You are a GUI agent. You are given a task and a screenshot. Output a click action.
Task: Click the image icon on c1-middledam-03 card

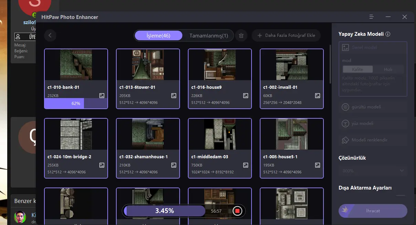[x=246, y=165]
